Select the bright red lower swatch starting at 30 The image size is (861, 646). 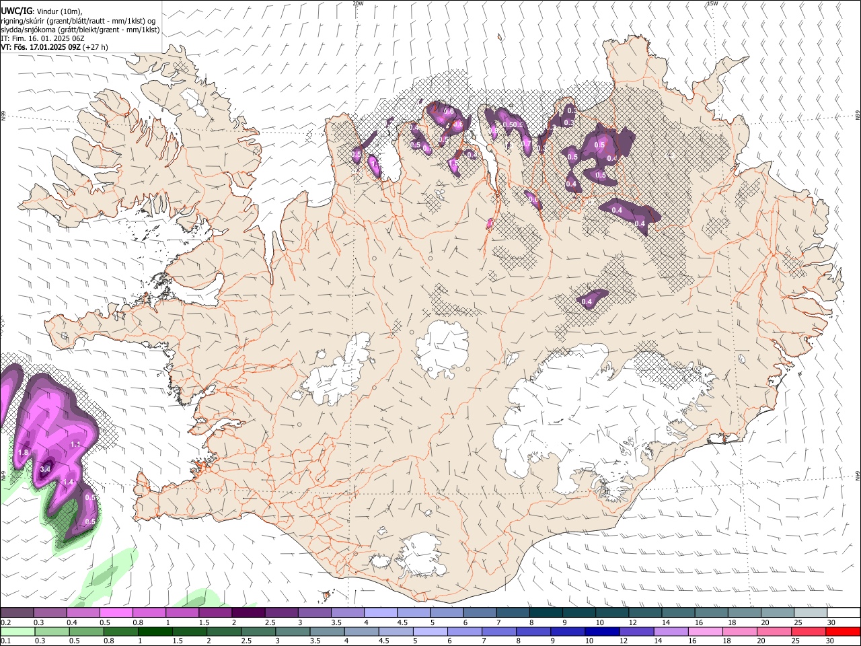click(x=844, y=631)
